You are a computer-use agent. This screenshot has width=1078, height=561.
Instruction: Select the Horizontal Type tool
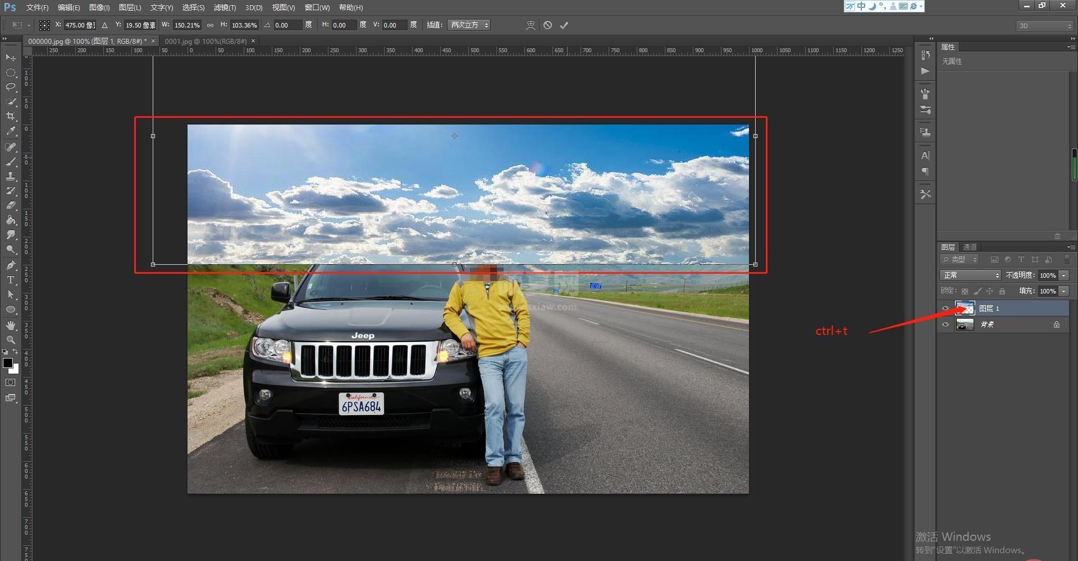(x=11, y=280)
